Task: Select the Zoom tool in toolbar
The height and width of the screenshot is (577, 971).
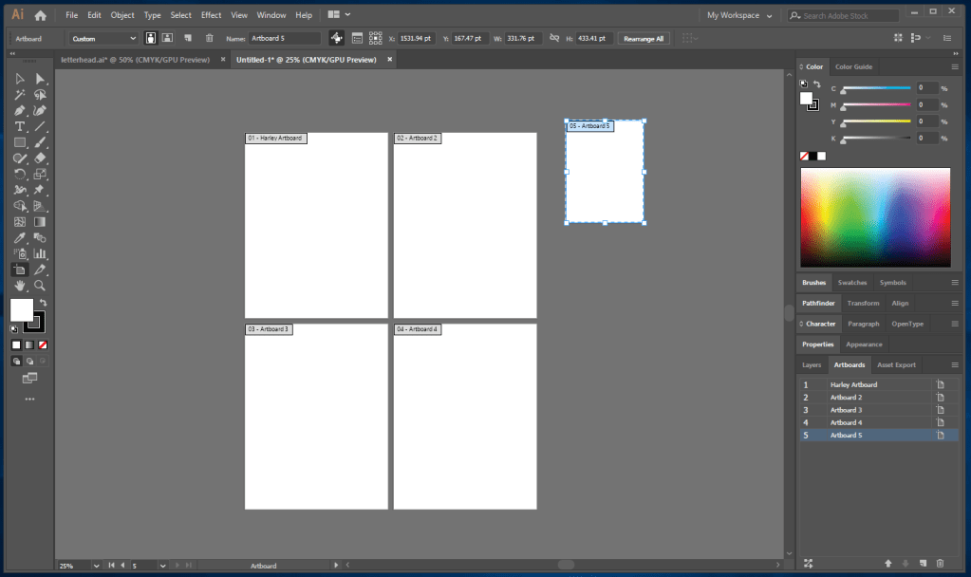Action: click(x=40, y=285)
